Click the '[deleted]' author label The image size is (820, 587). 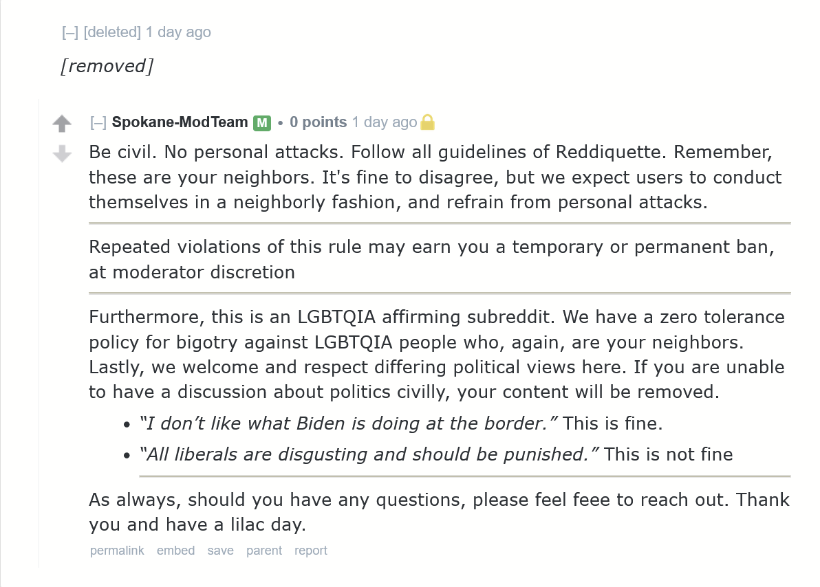[x=112, y=32]
